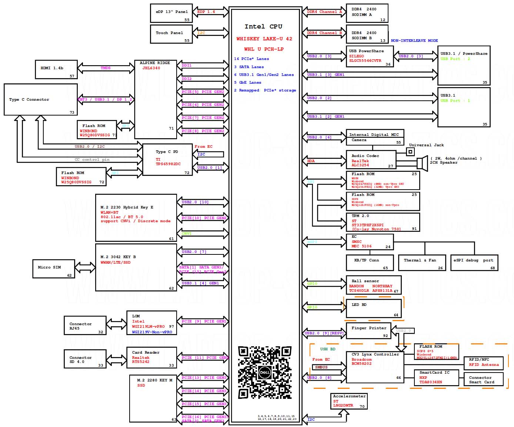Click the Type C Connector block
This screenshot has width=514, height=427.
41,99
